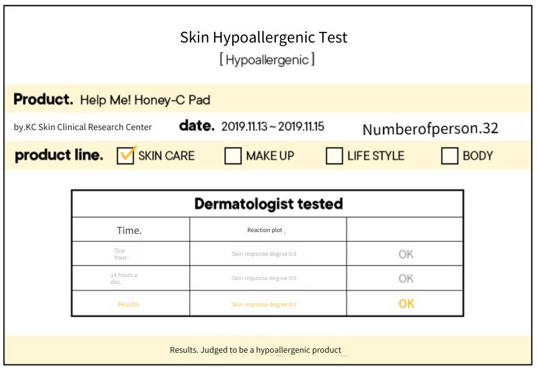Viewport: 537px width, 369px height.
Task: Click 'Skin response degree 0.0' in 24 hours row
Action: 264,278
